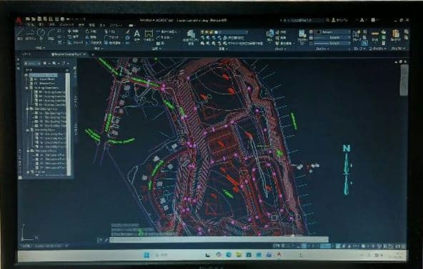Image resolution: width=423 pixels, height=269 pixels.
Task: Activate the Rotate command
Action: (91, 31)
